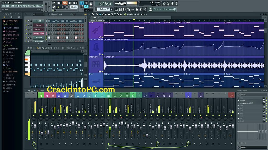Open the ADD menu
268x150 pixels.
pos(12,6)
